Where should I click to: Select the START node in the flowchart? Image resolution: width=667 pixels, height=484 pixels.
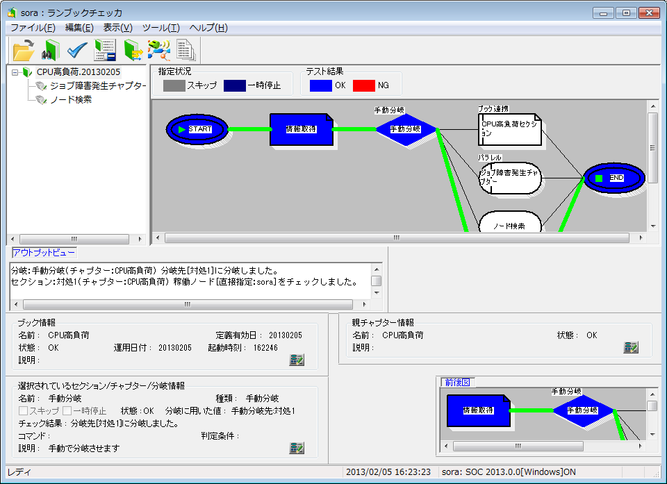(197, 129)
